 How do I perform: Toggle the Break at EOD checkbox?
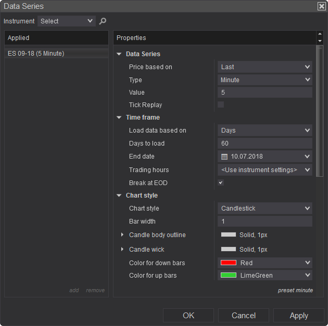[221, 183]
